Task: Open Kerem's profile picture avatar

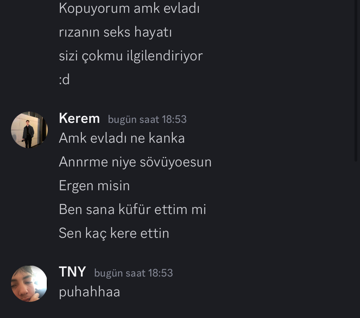Action: pos(29,130)
